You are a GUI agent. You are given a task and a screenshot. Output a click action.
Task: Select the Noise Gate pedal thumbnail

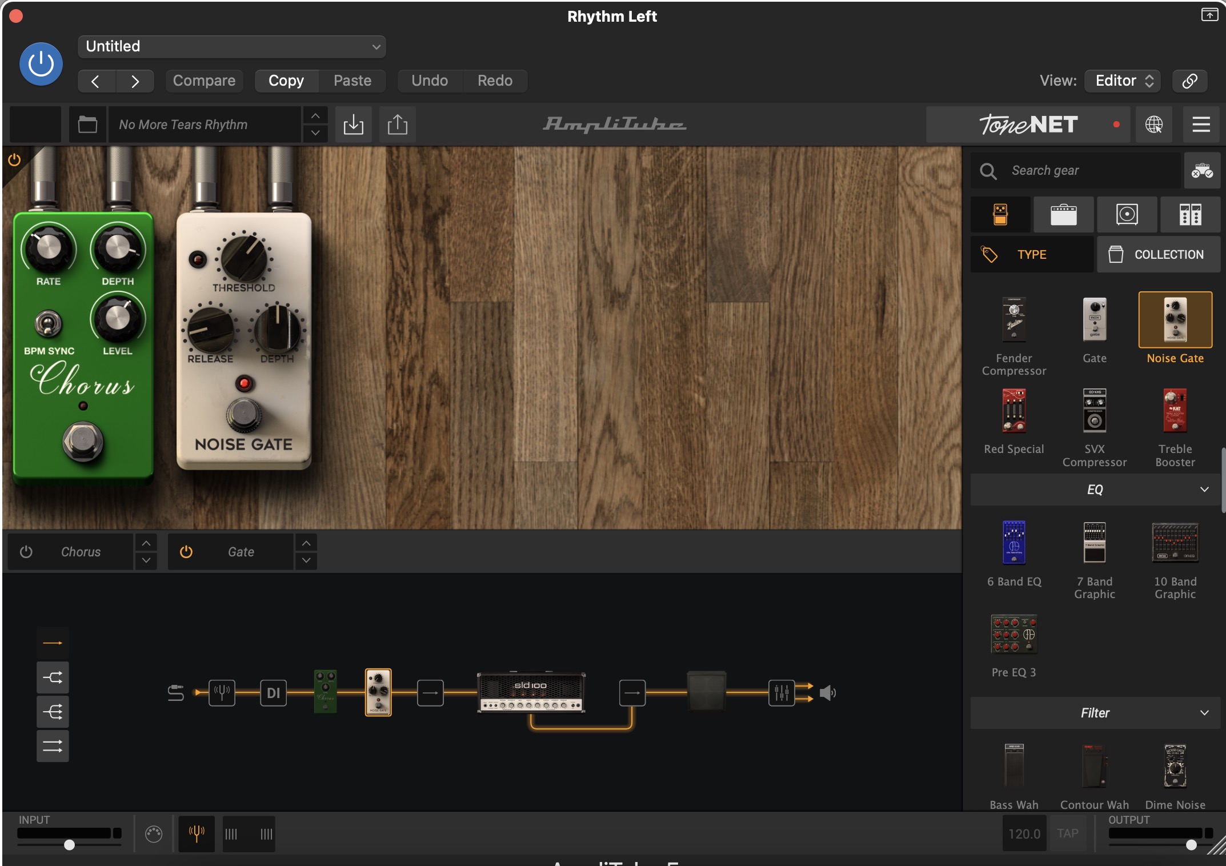pos(1175,320)
